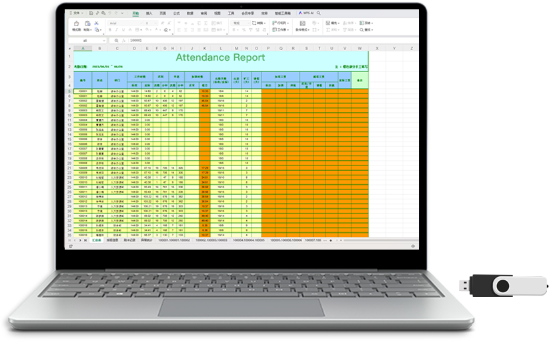This screenshot has width=549, height=341.
Task: Click the Undo arrow icon
Action: click(x=109, y=13)
